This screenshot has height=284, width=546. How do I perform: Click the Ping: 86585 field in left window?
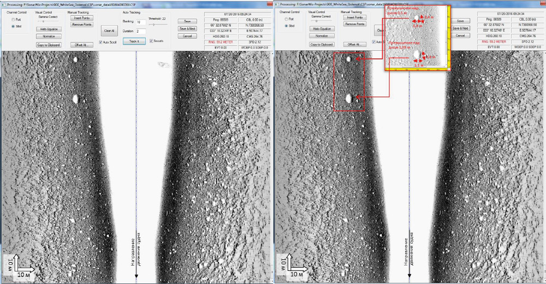[221, 20]
